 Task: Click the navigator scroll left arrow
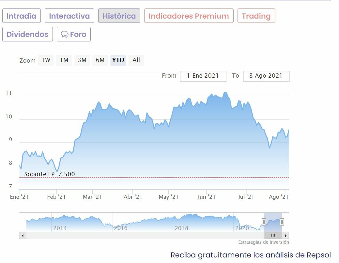click(x=23, y=236)
